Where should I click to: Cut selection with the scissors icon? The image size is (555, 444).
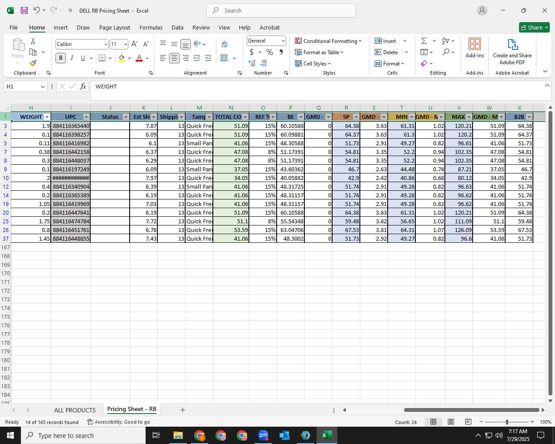(x=33, y=41)
